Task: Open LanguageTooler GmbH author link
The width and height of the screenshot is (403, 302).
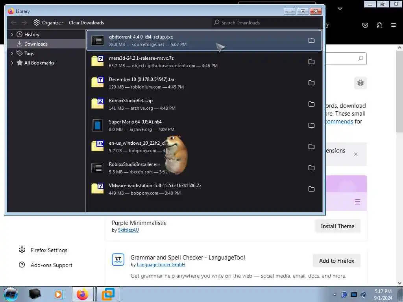Action: pos(161,265)
